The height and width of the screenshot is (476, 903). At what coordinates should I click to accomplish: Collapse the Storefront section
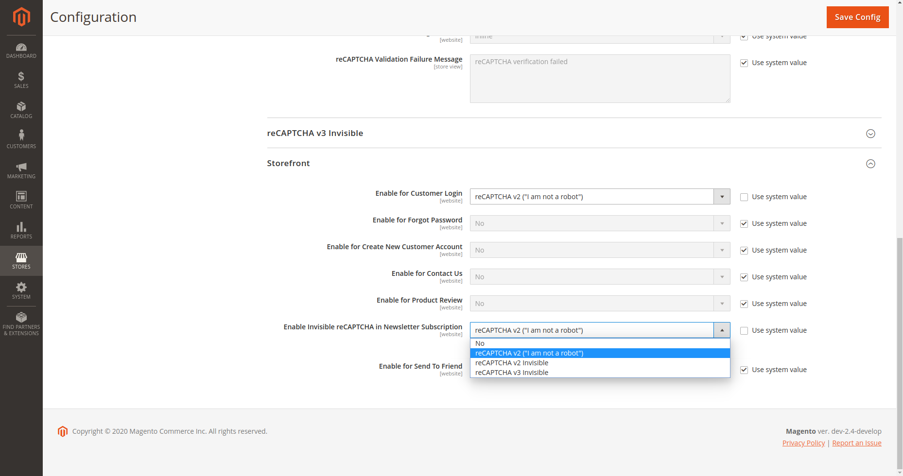pos(870,164)
